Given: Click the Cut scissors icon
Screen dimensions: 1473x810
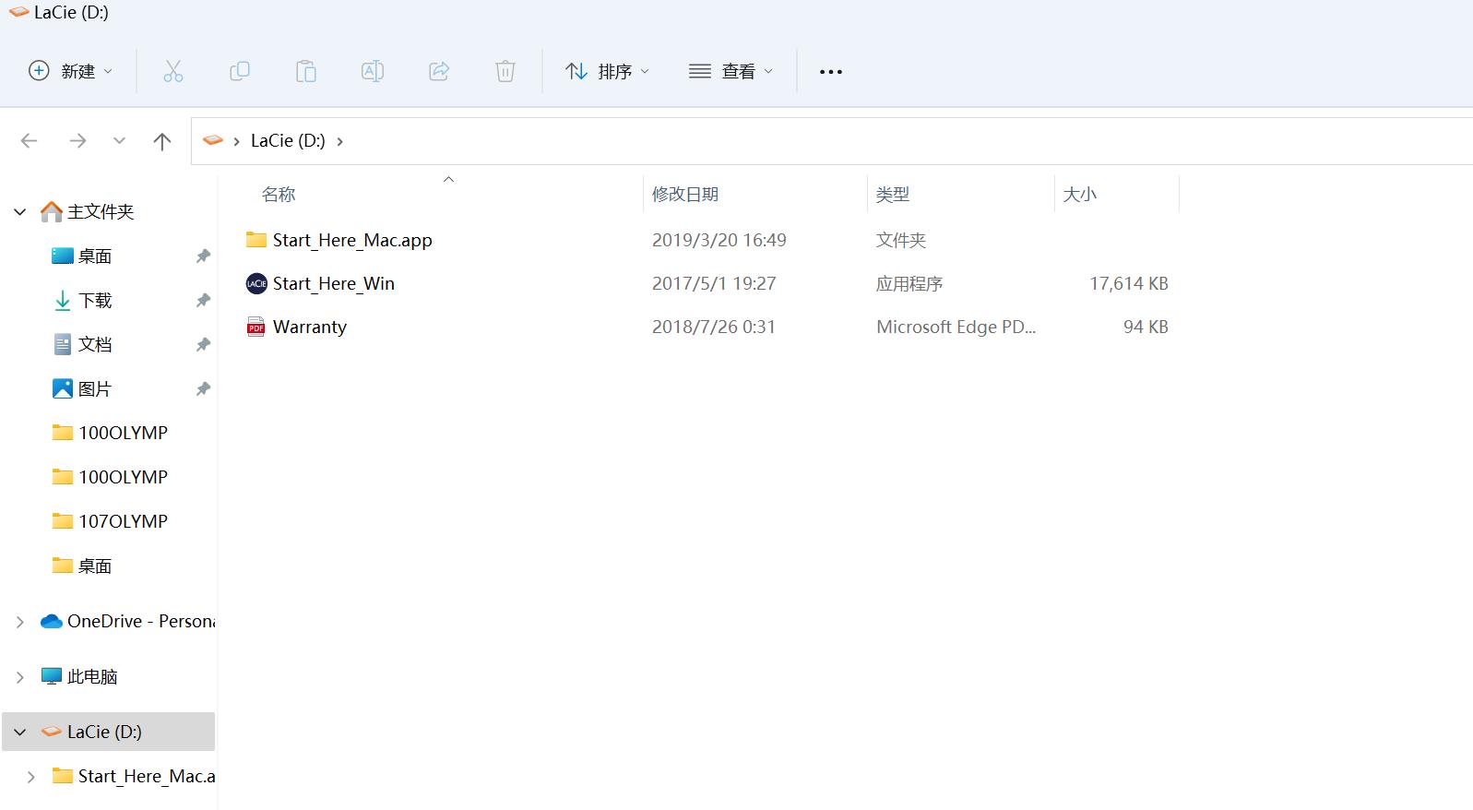Looking at the screenshot, I should click(x=173, y=71).
